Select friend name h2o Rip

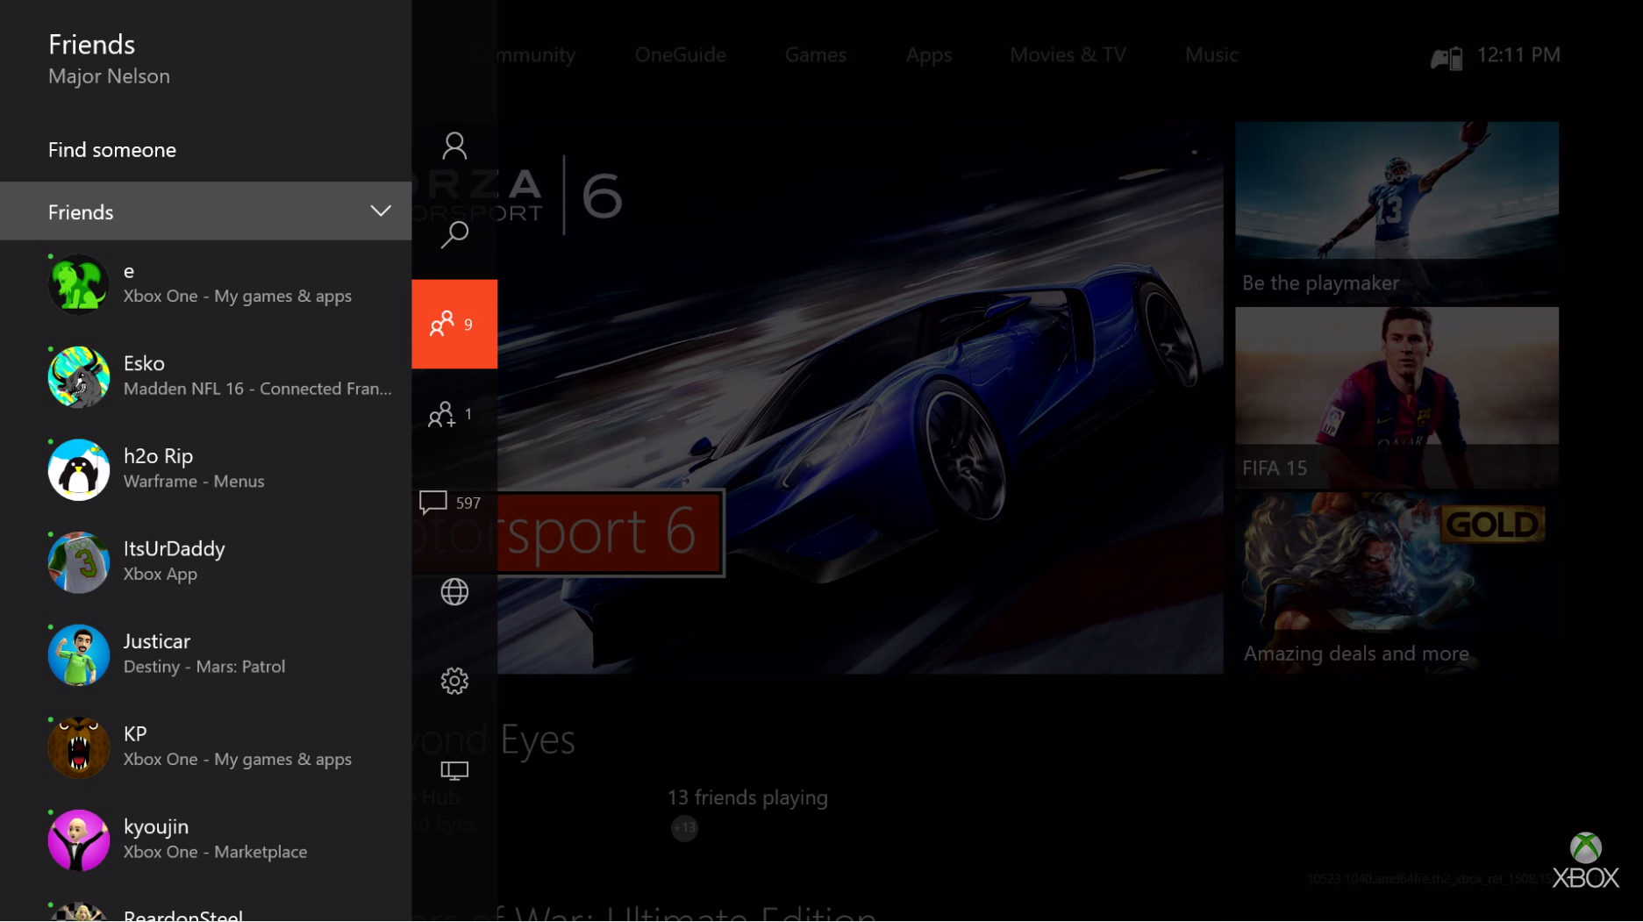tap(158, 456)
